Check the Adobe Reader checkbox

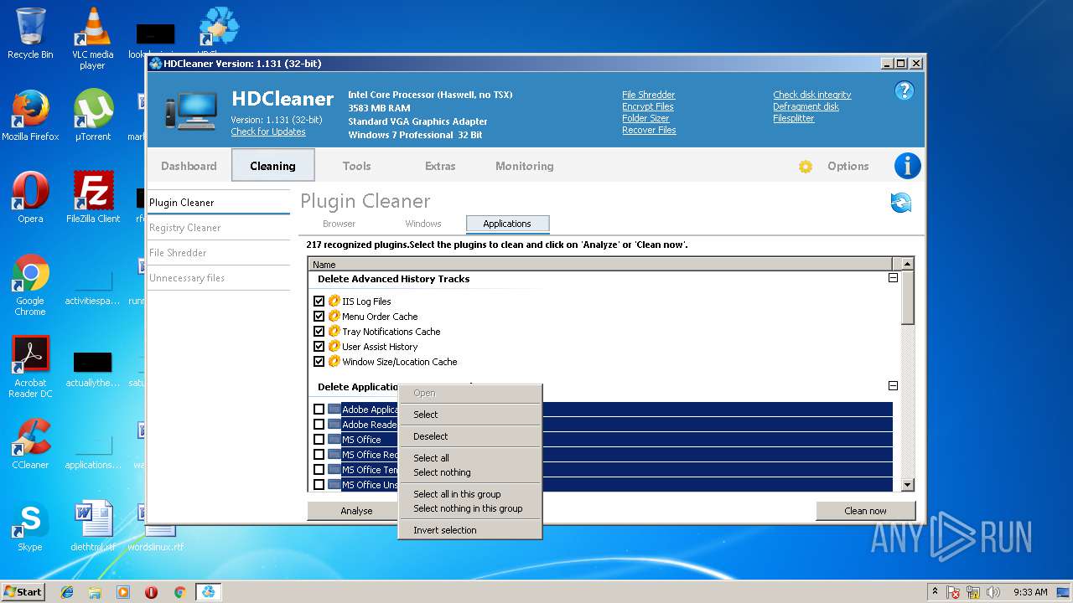pyautogui.click(x=319, y=425)
